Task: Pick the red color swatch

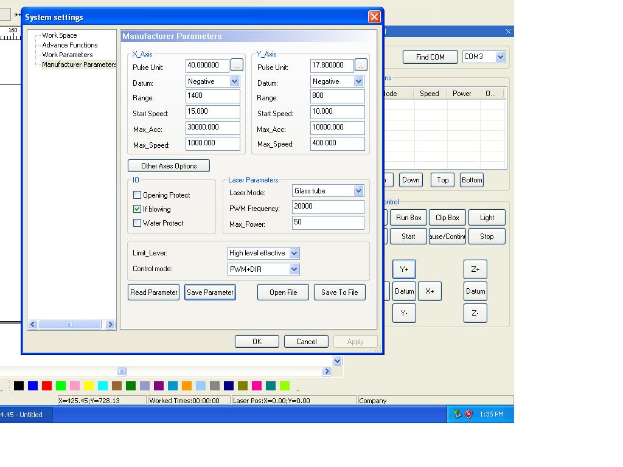Action: pyautogui.click(x=47, y=386)
